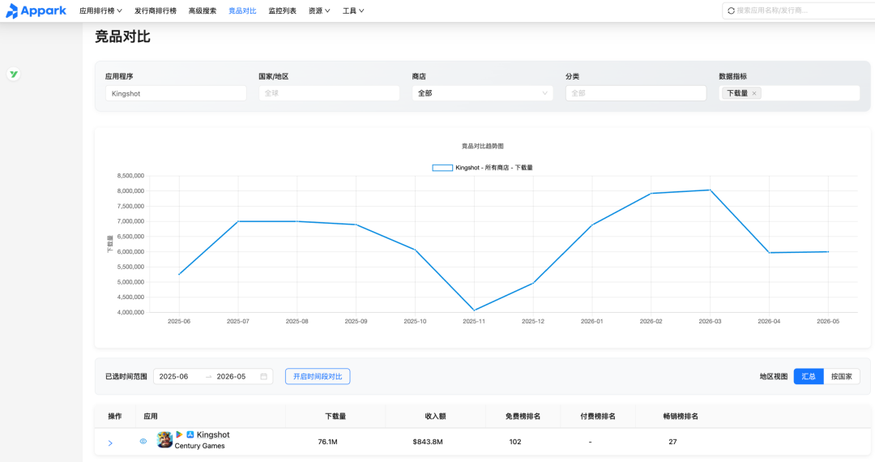Image resolution: width=875 pixels, height=462 pixels.
Task: Focus the top app search field
Action: [x=799, y=11]
